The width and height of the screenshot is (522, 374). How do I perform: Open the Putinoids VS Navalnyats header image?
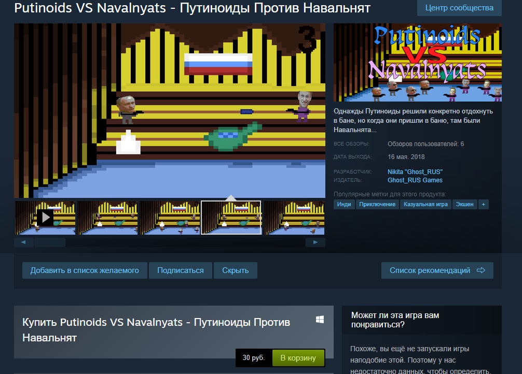pyautogui.click(x=417, y=62)
